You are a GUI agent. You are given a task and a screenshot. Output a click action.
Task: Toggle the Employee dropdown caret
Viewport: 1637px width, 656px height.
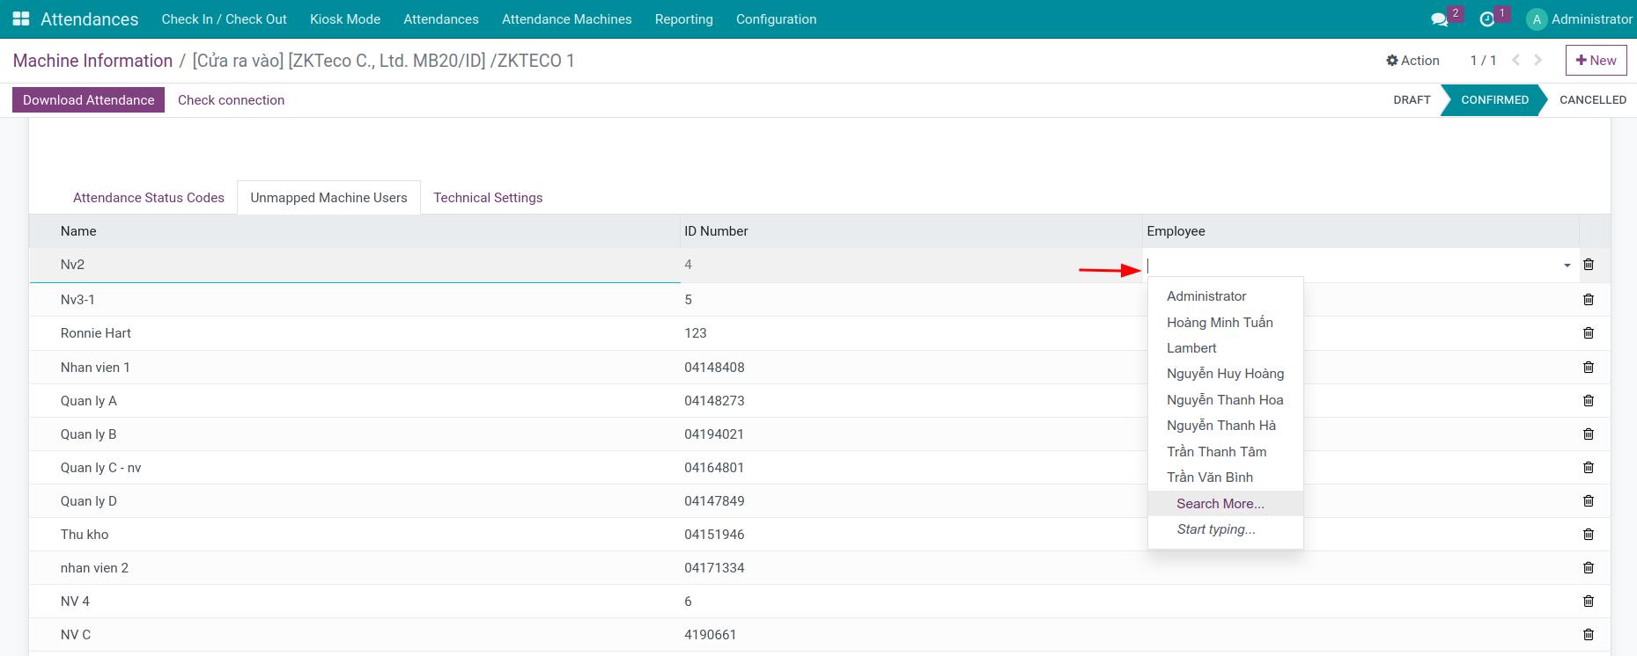[x=1567, y=266]
